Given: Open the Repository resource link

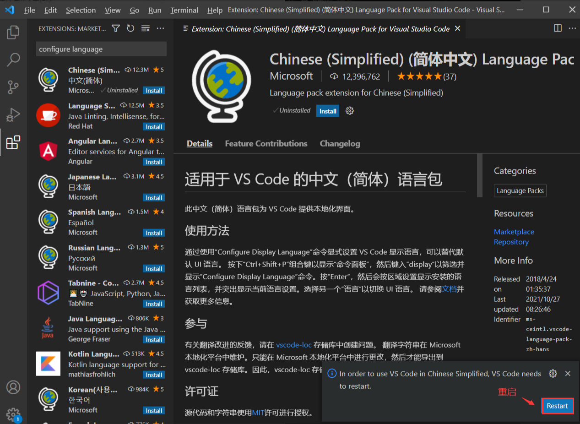Looking at the screenshot, I should click(x=511, y=242).
